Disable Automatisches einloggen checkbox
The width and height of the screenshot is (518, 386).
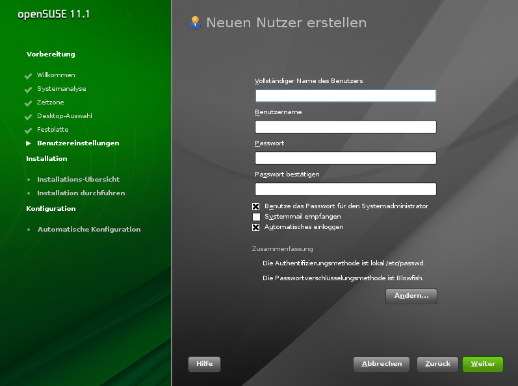[255, 227]
